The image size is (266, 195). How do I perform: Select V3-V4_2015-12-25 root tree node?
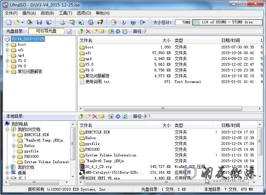pyautogui.click(x=28, y=39)
